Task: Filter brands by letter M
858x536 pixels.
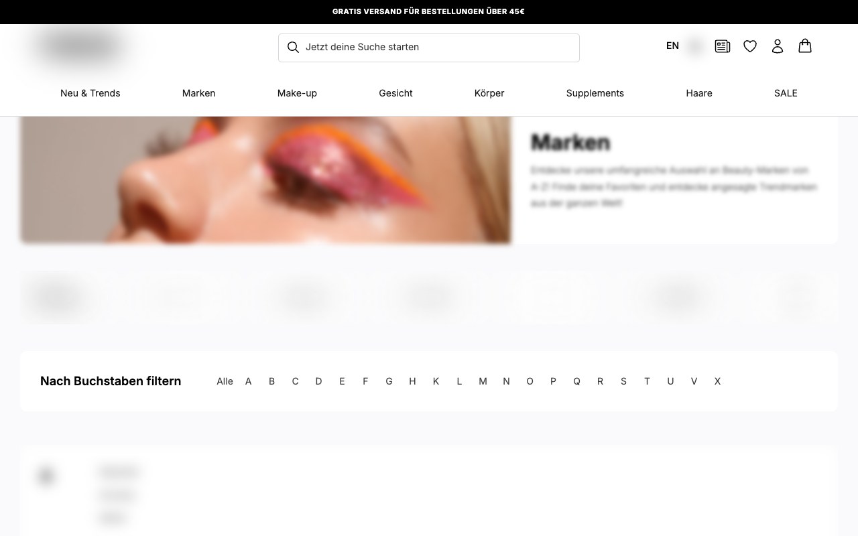Action: click(483, 381)
